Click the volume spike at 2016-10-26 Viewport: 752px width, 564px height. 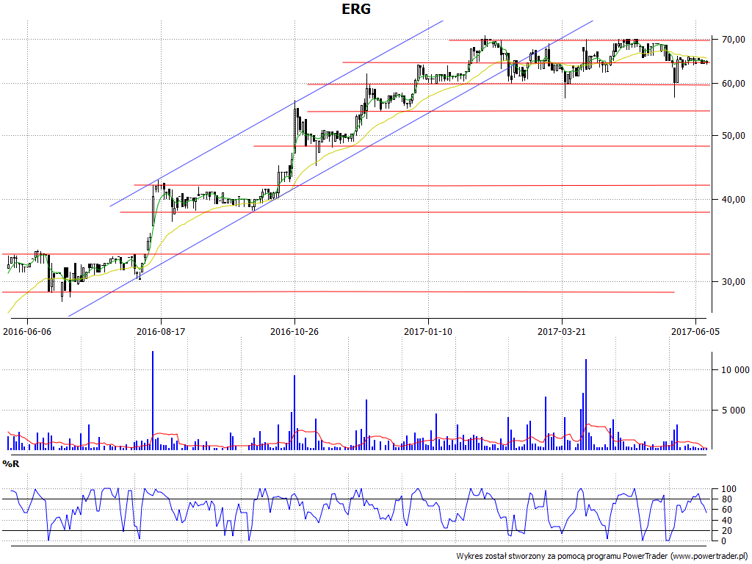coord(294,412)
